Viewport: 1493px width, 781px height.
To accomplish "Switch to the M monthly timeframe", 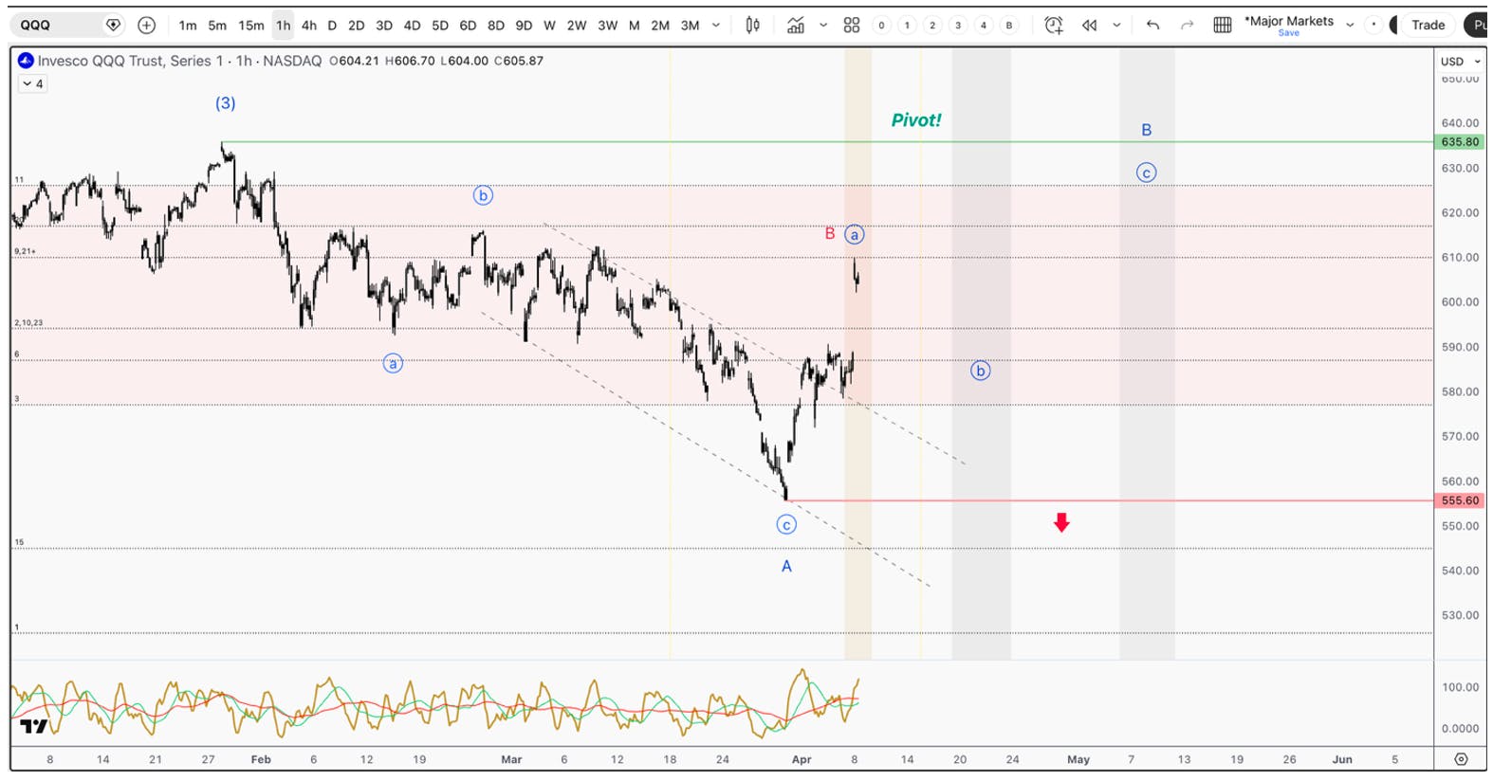I will click(635, 26).
